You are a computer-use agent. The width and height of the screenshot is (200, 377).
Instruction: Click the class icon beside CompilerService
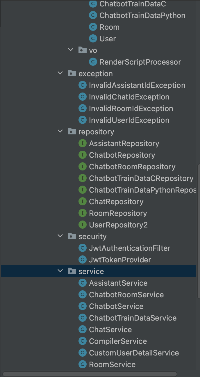[x=83, y=341]
